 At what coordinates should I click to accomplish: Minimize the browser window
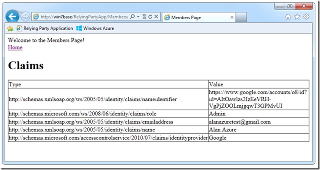pyautogui.click(x=280, y=7)
